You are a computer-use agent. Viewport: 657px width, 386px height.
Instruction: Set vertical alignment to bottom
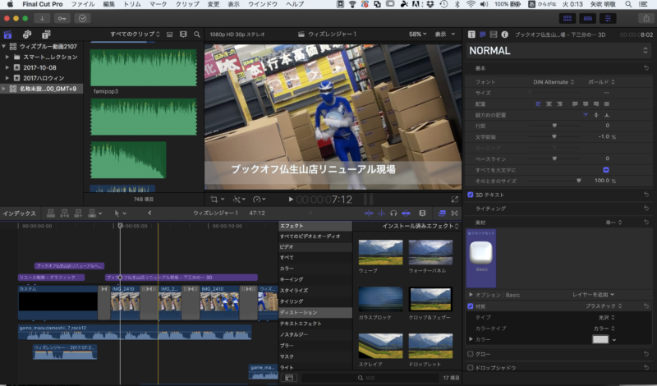(x=606, y=115)
